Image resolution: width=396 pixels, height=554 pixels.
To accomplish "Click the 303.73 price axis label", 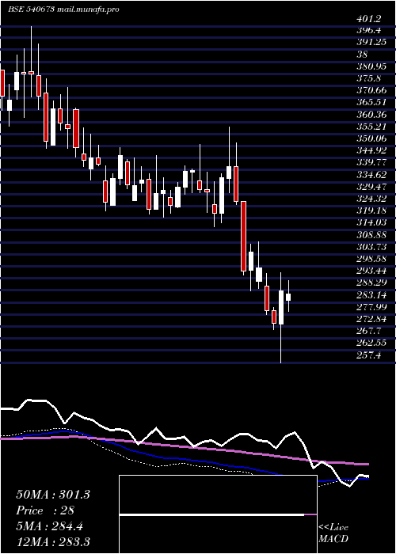I will [371, 247].
